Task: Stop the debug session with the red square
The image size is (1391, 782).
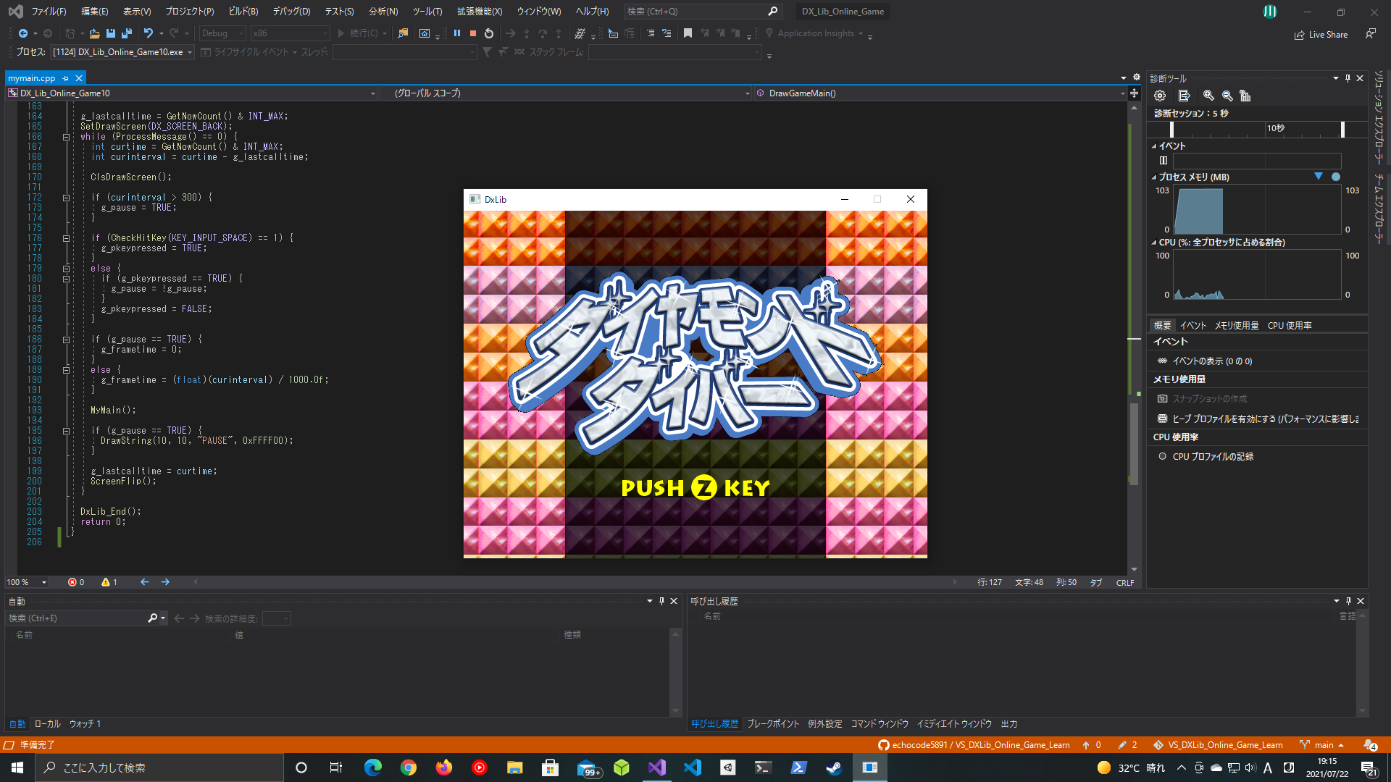Action: pyautogui.click(x=472, y=33)
